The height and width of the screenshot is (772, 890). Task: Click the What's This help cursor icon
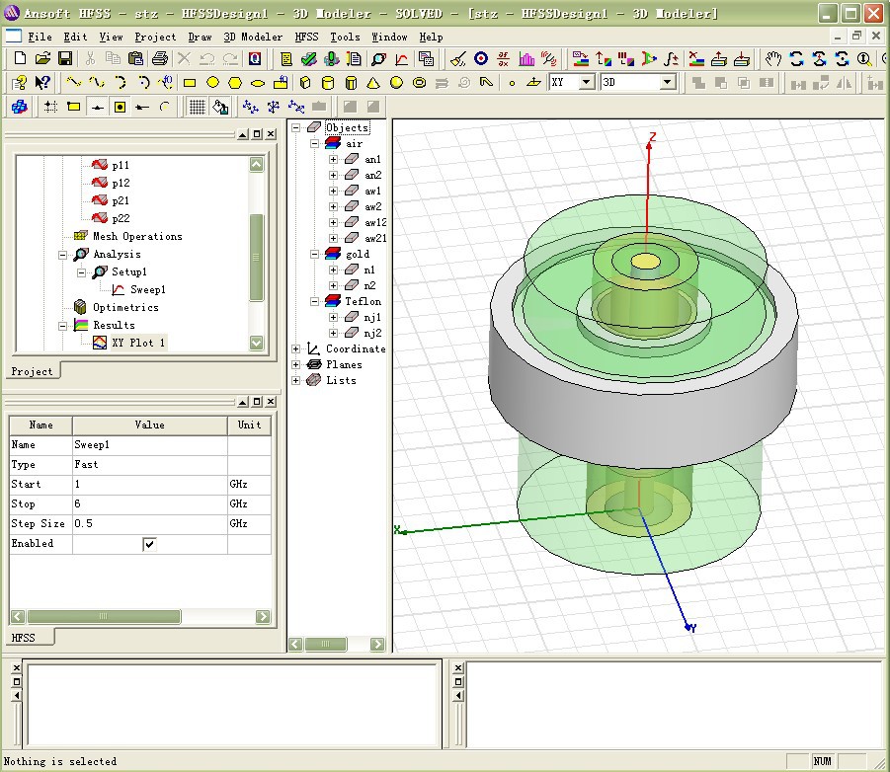tap(42, 83)
